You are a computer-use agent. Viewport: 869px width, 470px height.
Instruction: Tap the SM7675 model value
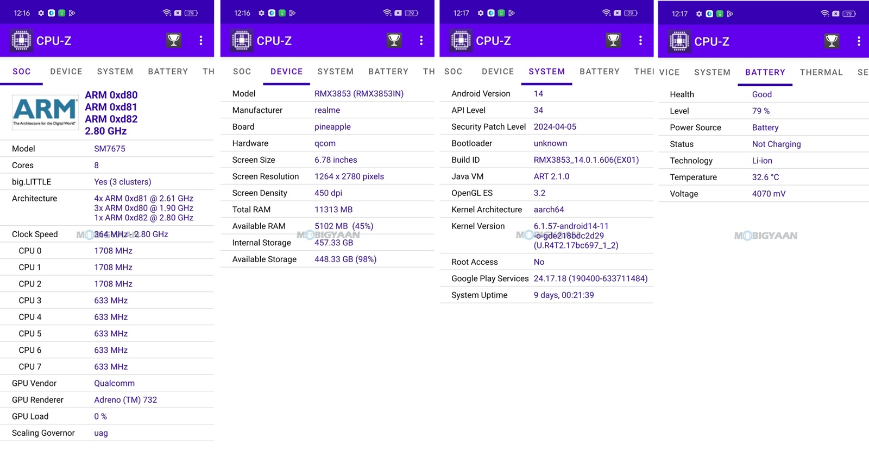[x=110, y=149]
